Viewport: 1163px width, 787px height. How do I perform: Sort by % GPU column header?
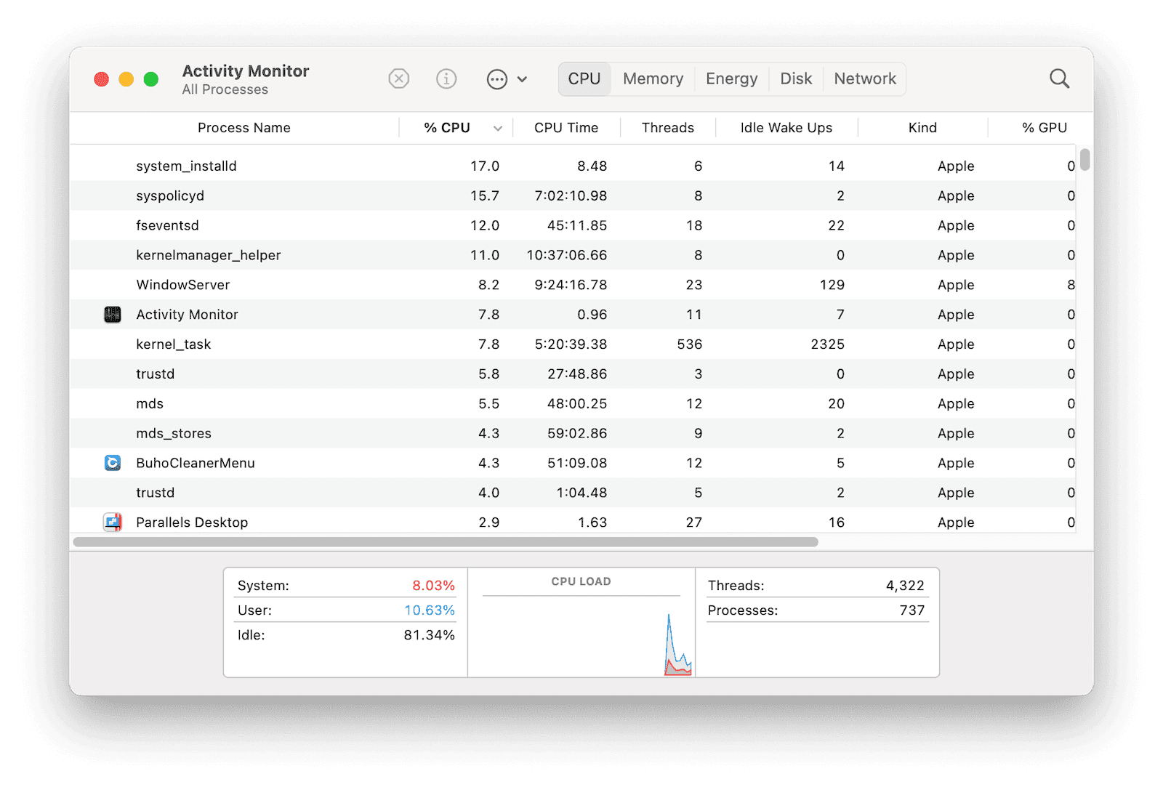1045,128
